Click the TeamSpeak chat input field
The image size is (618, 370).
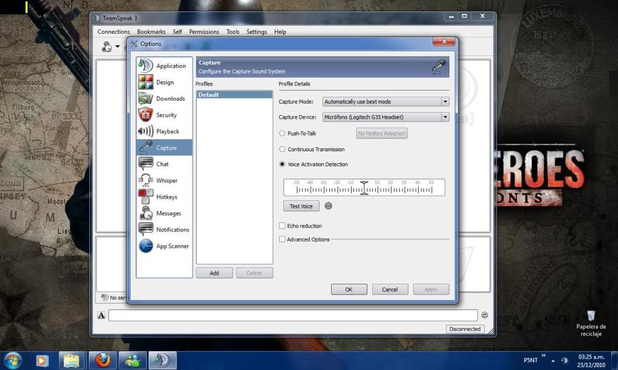(293, 315)
